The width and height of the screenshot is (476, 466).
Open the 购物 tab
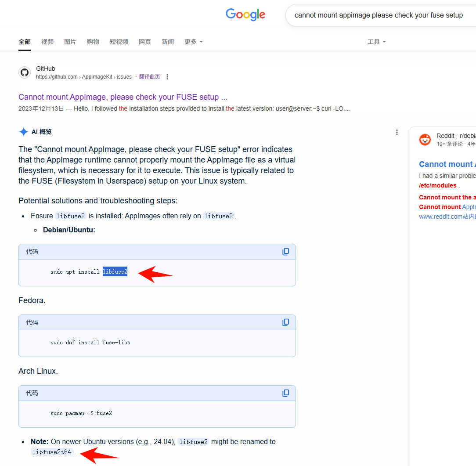coord(93,42)
